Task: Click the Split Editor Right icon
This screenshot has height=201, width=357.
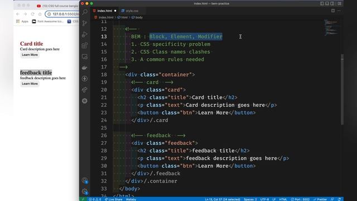Action: point(333,11)
